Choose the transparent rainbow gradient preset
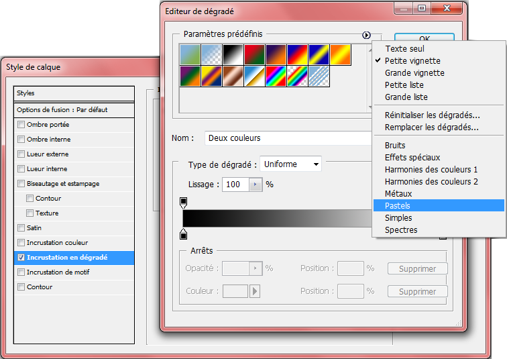Screen dimensions: 507x359 297,75
